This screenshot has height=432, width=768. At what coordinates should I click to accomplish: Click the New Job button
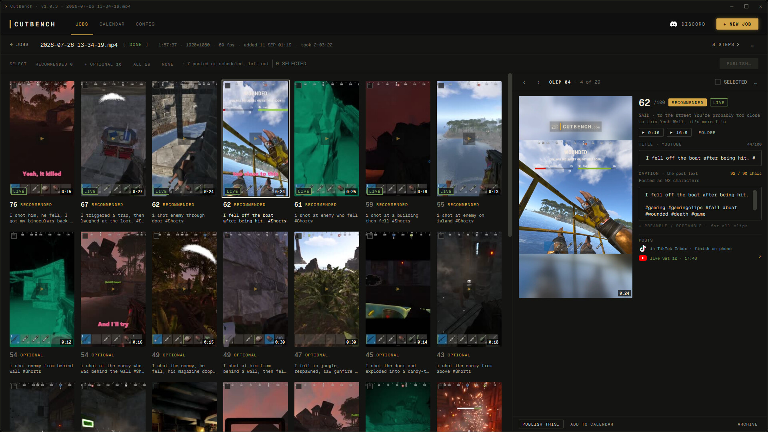tap(737, 24)
